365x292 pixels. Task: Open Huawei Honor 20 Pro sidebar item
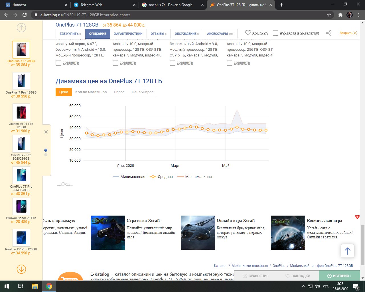pos(21,210)
